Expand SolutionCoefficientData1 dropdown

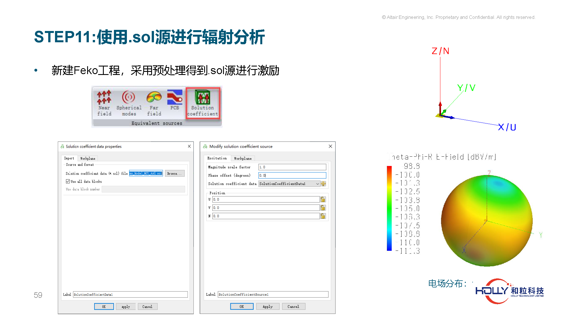click(318, 184)
